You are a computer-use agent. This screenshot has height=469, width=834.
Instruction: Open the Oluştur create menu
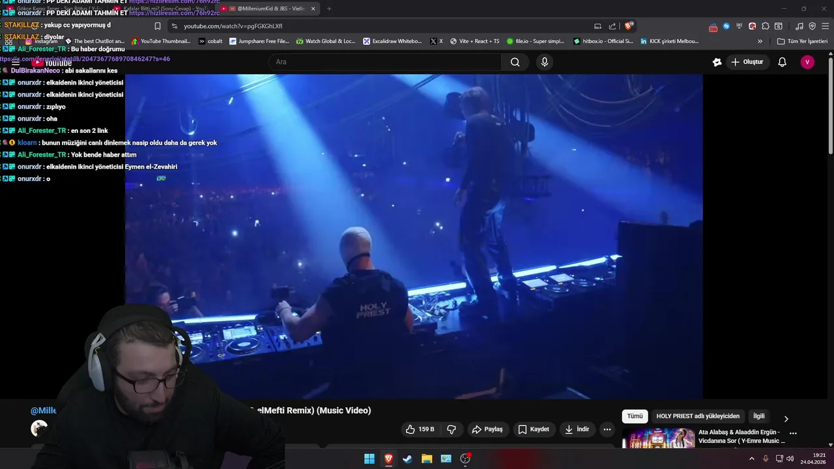(x=747, y=62)
